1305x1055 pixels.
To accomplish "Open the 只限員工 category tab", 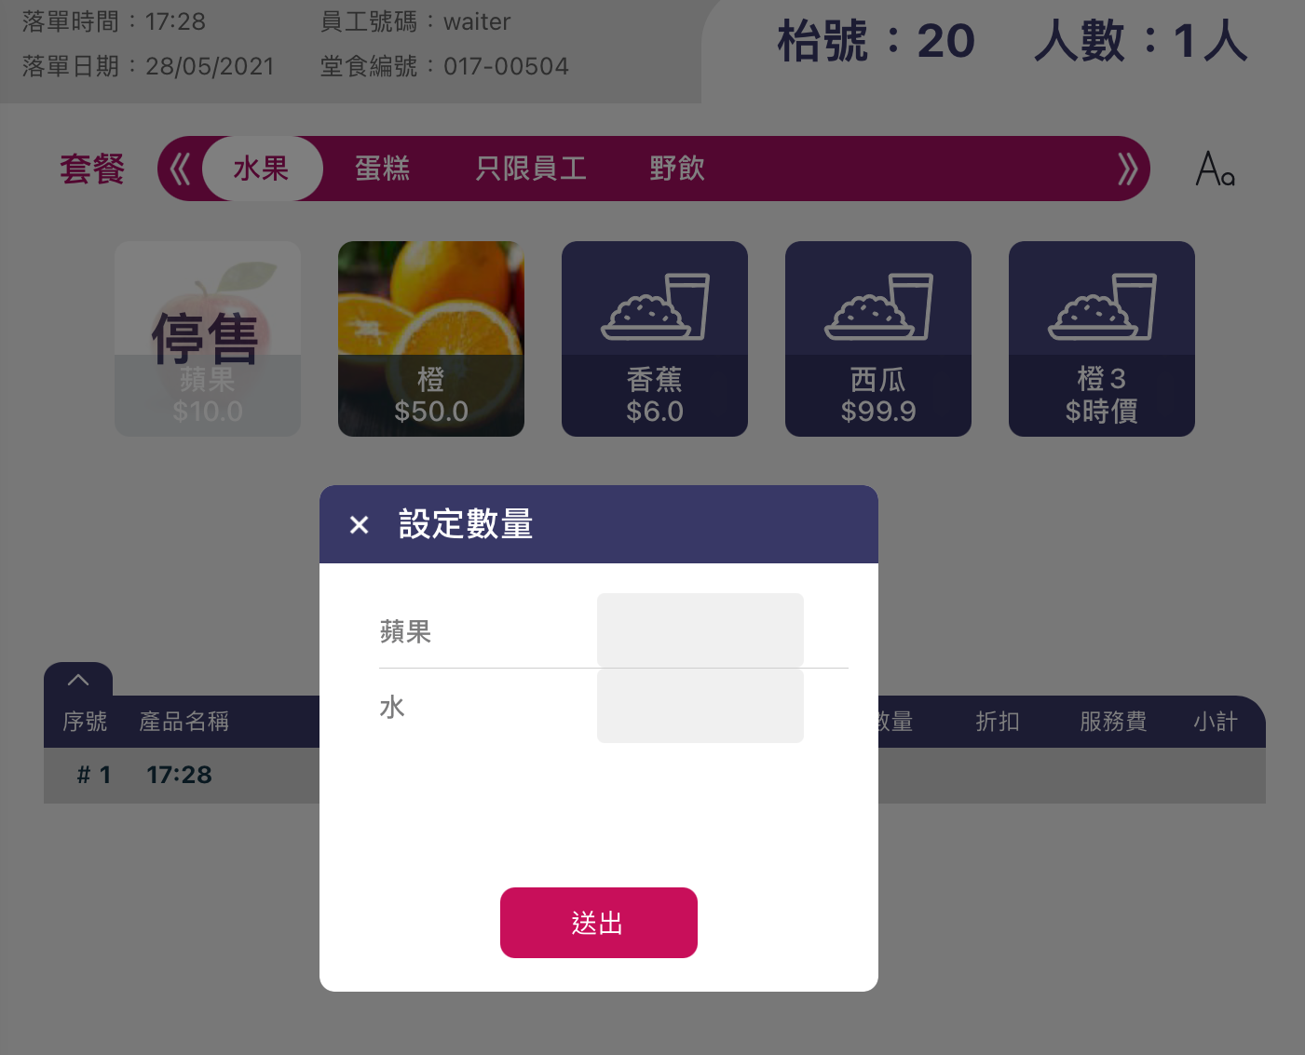I will tap(531, 169).
